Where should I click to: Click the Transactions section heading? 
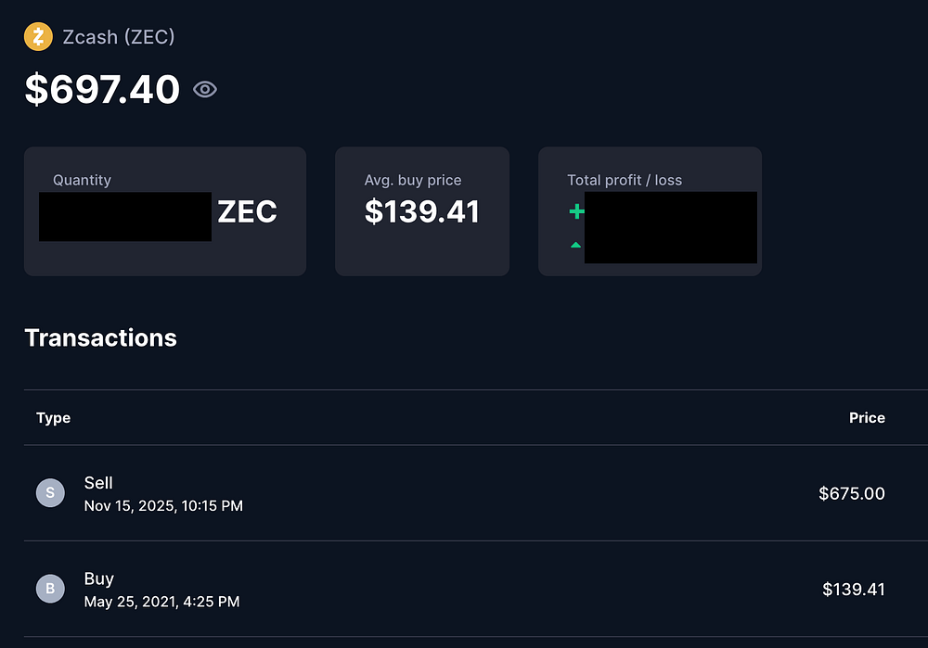pyautogui.click(x=100, y=338)
